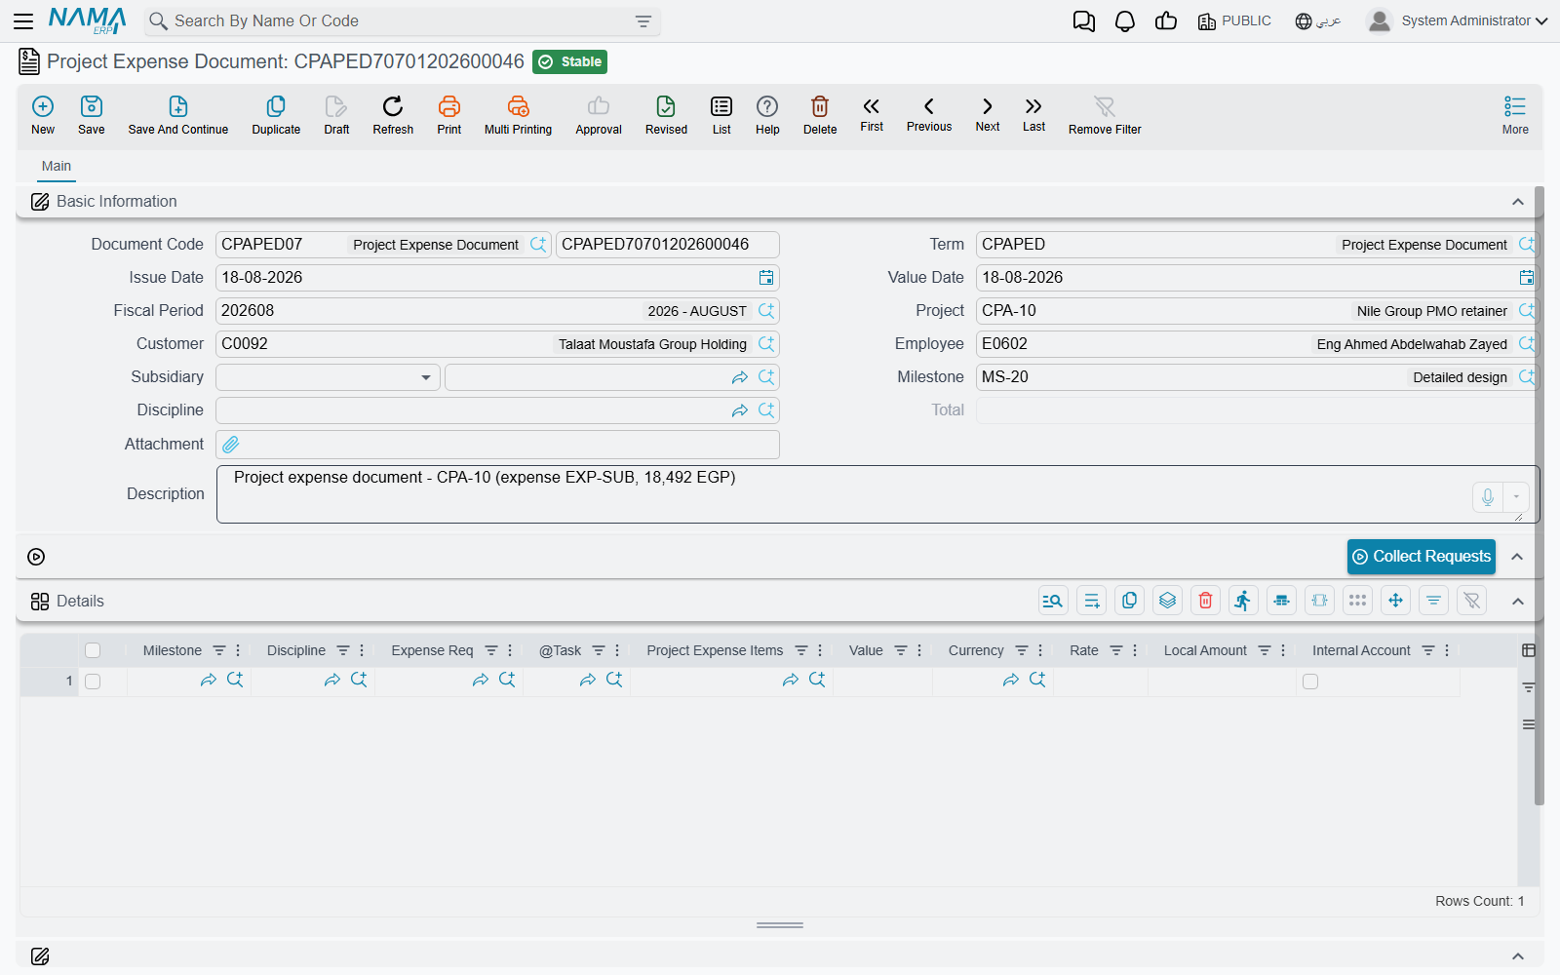Screen dimensions: 1560x975
Task: Delete this document
Action: click(x=820, y=115)
